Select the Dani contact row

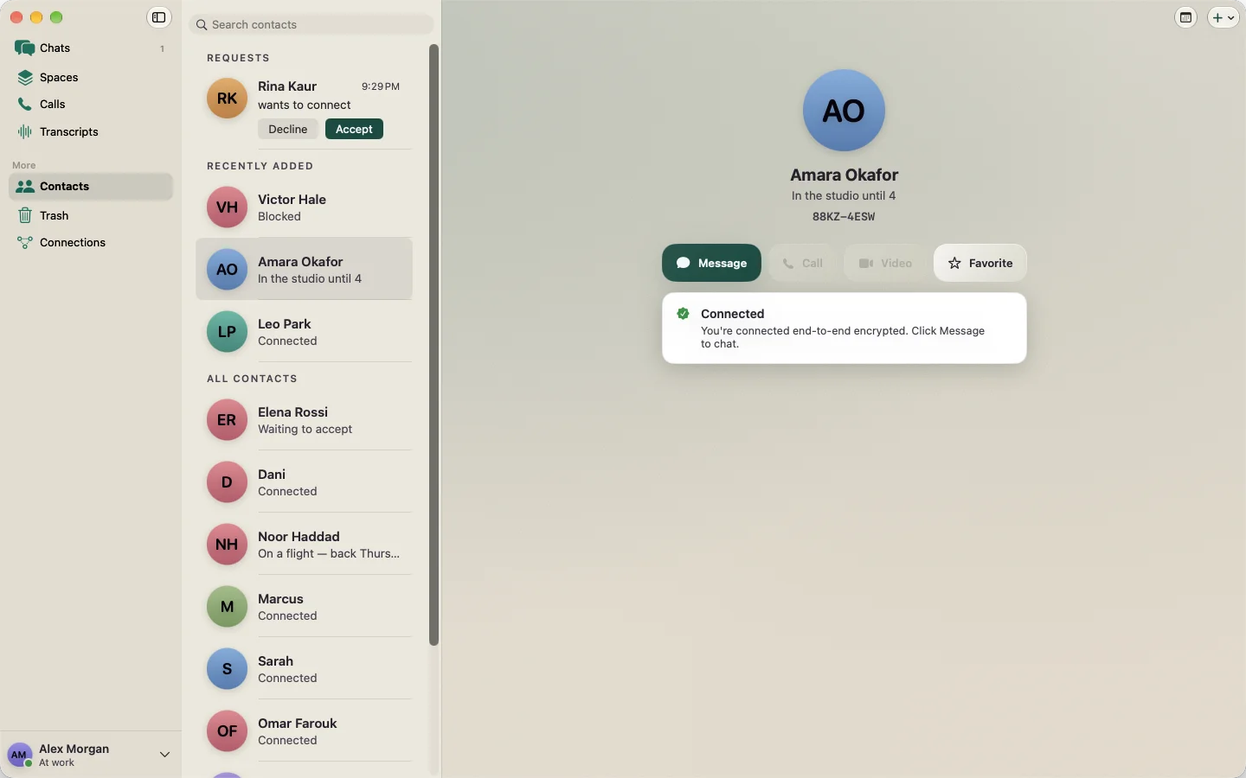(305, 482)
